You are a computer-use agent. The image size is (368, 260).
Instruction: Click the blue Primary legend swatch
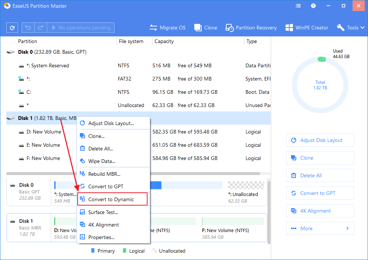[93, 250]
